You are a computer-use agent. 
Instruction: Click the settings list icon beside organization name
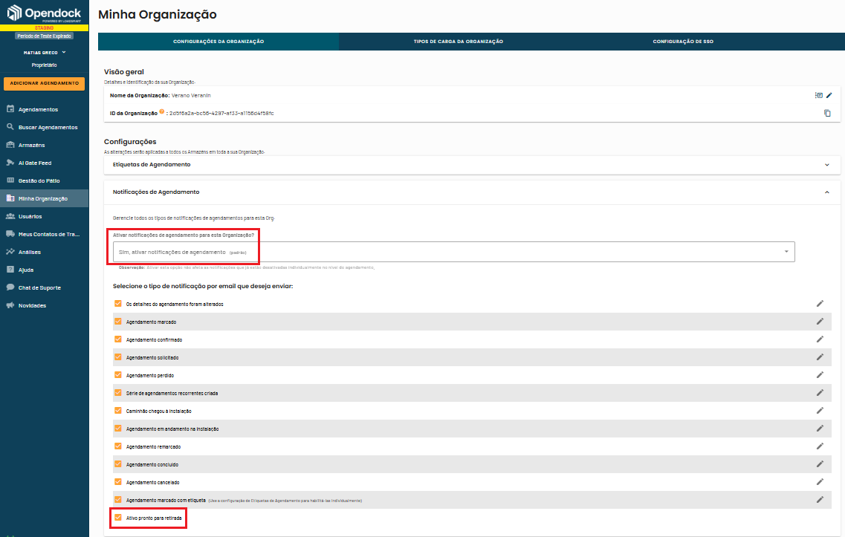point(818,95)
